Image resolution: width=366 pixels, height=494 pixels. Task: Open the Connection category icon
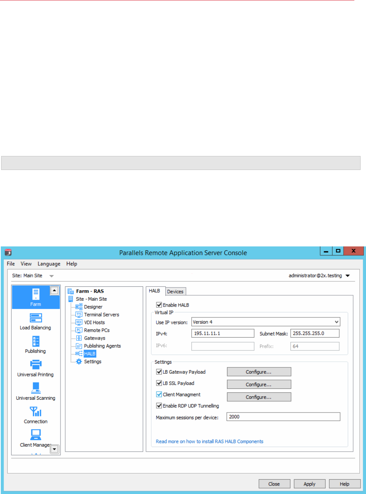tap(36, 411)
